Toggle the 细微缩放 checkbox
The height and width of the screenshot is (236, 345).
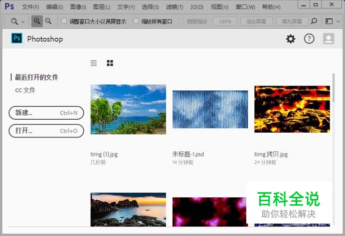(x=181, y=21)
